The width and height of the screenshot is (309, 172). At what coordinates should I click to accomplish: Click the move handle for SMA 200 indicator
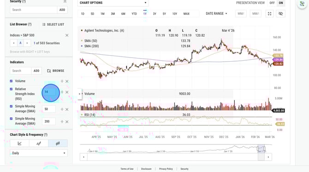point(62,122)
